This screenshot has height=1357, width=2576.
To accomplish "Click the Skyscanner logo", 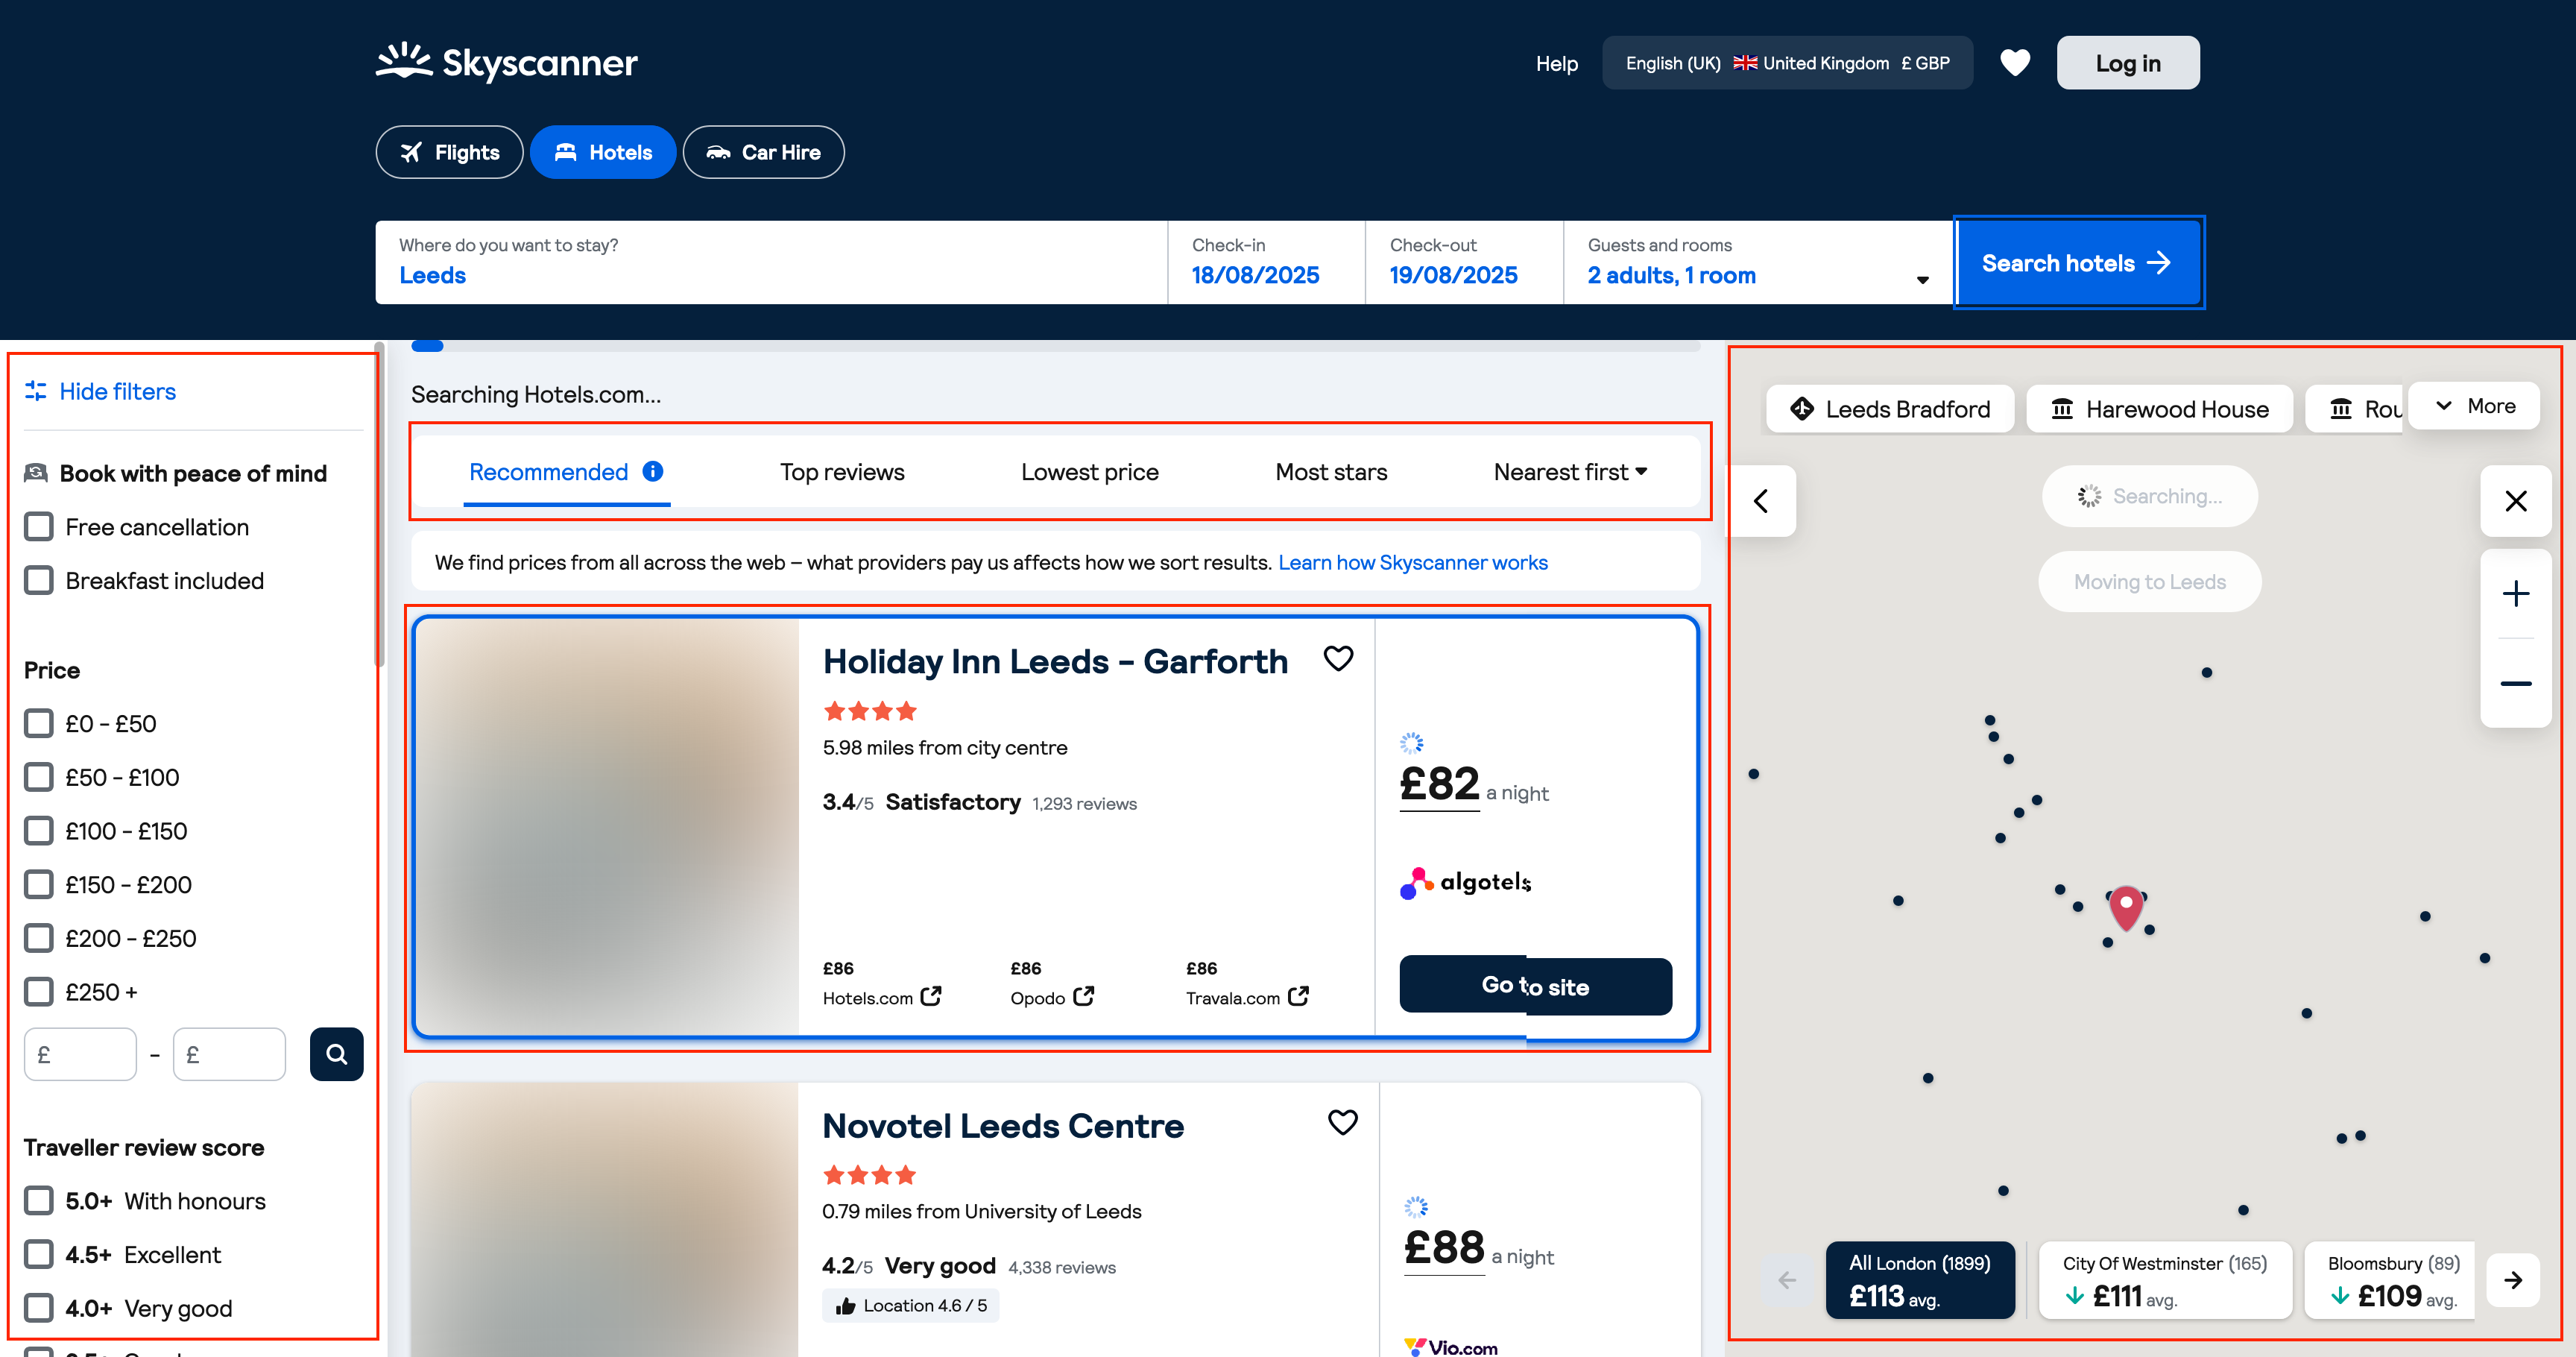I will pyautogui.click(x=506, y=62).
